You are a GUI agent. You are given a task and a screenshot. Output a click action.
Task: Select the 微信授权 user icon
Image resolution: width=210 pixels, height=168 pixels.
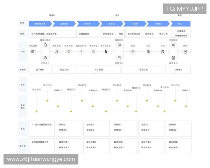57,51
